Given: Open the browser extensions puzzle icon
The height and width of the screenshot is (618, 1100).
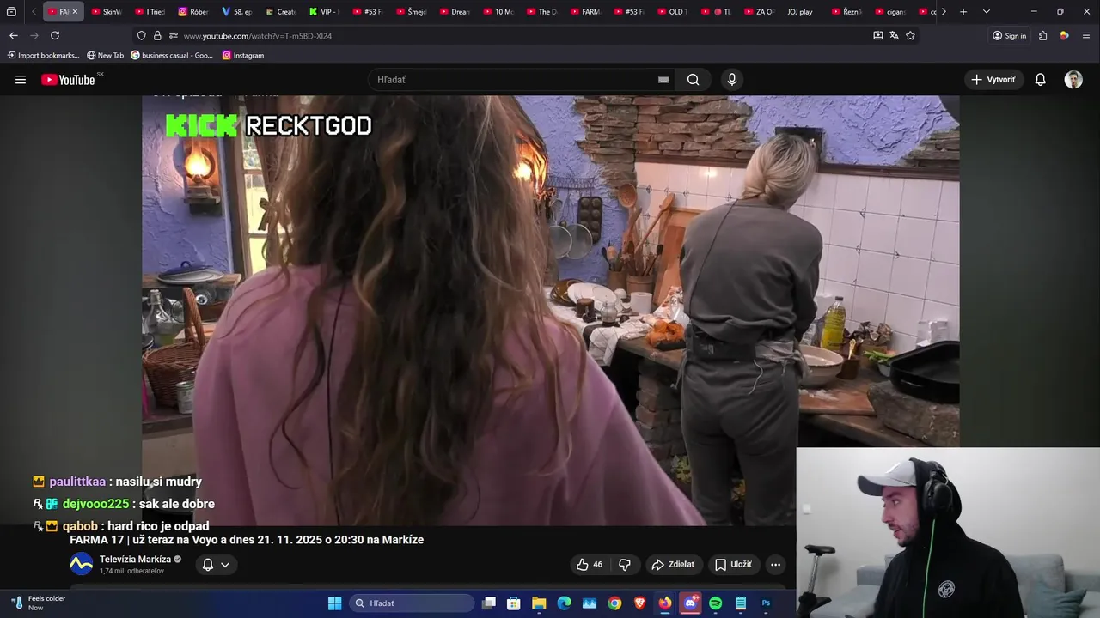Looking at the screenshot, I should click(x=1042, y=35).
